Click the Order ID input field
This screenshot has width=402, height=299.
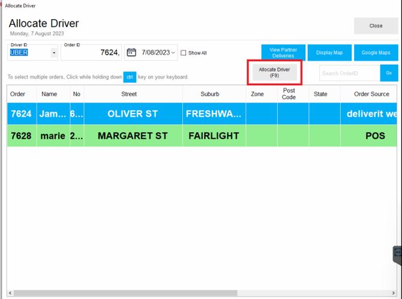pos(91,53)
